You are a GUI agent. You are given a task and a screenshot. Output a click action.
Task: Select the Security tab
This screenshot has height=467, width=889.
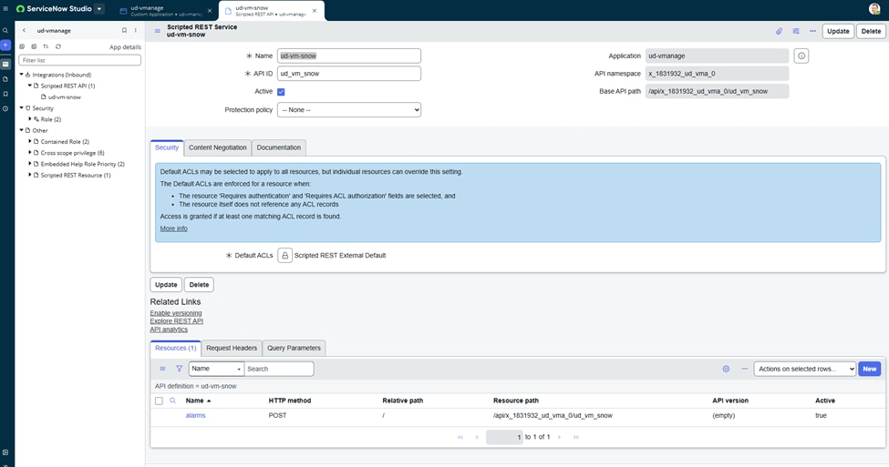click(167, 147)
